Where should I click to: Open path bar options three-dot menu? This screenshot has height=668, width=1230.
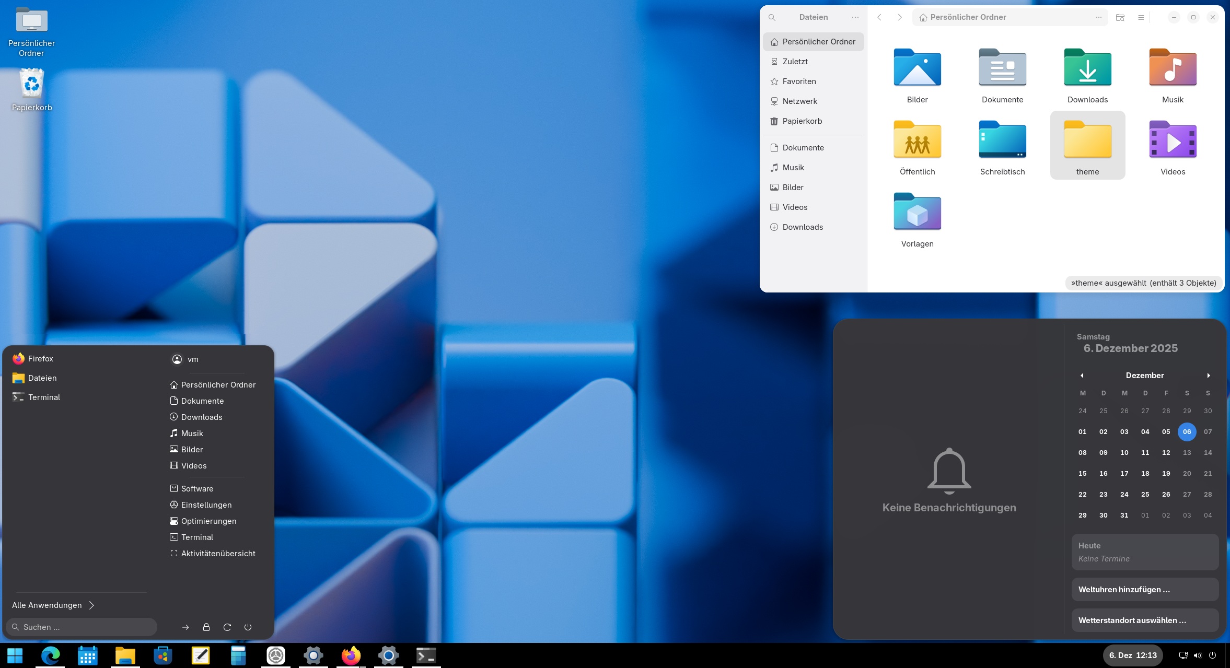1098,17
